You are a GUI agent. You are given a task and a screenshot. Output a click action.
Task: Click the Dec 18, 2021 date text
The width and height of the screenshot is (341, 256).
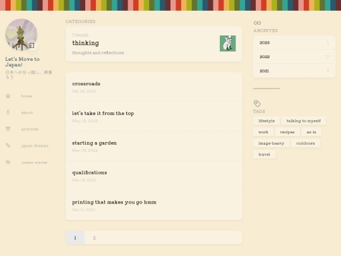(84, 180)
